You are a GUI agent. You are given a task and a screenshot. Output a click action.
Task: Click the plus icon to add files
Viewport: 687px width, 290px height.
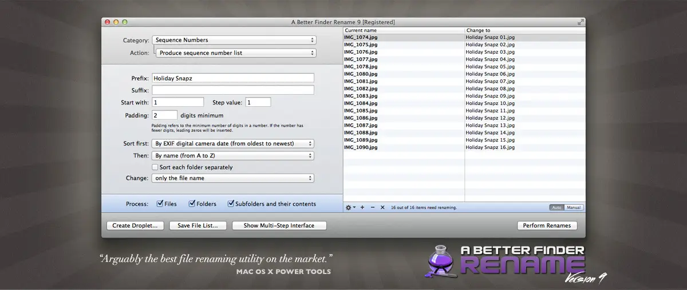click(x=362, y=207)
